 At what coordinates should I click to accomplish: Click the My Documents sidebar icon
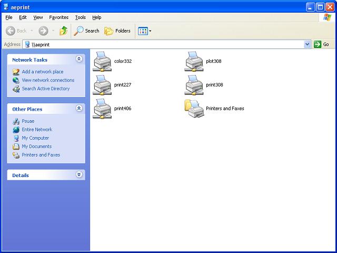[x=16, y=147]
